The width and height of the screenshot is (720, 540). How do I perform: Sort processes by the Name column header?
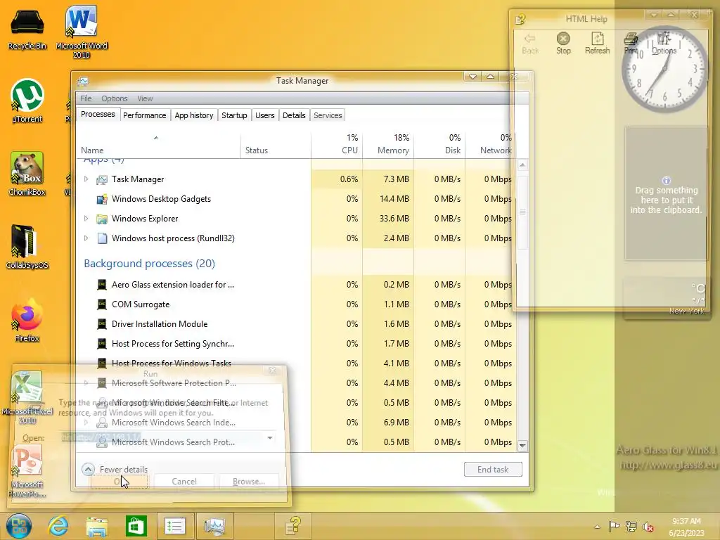tap(158, 146)
